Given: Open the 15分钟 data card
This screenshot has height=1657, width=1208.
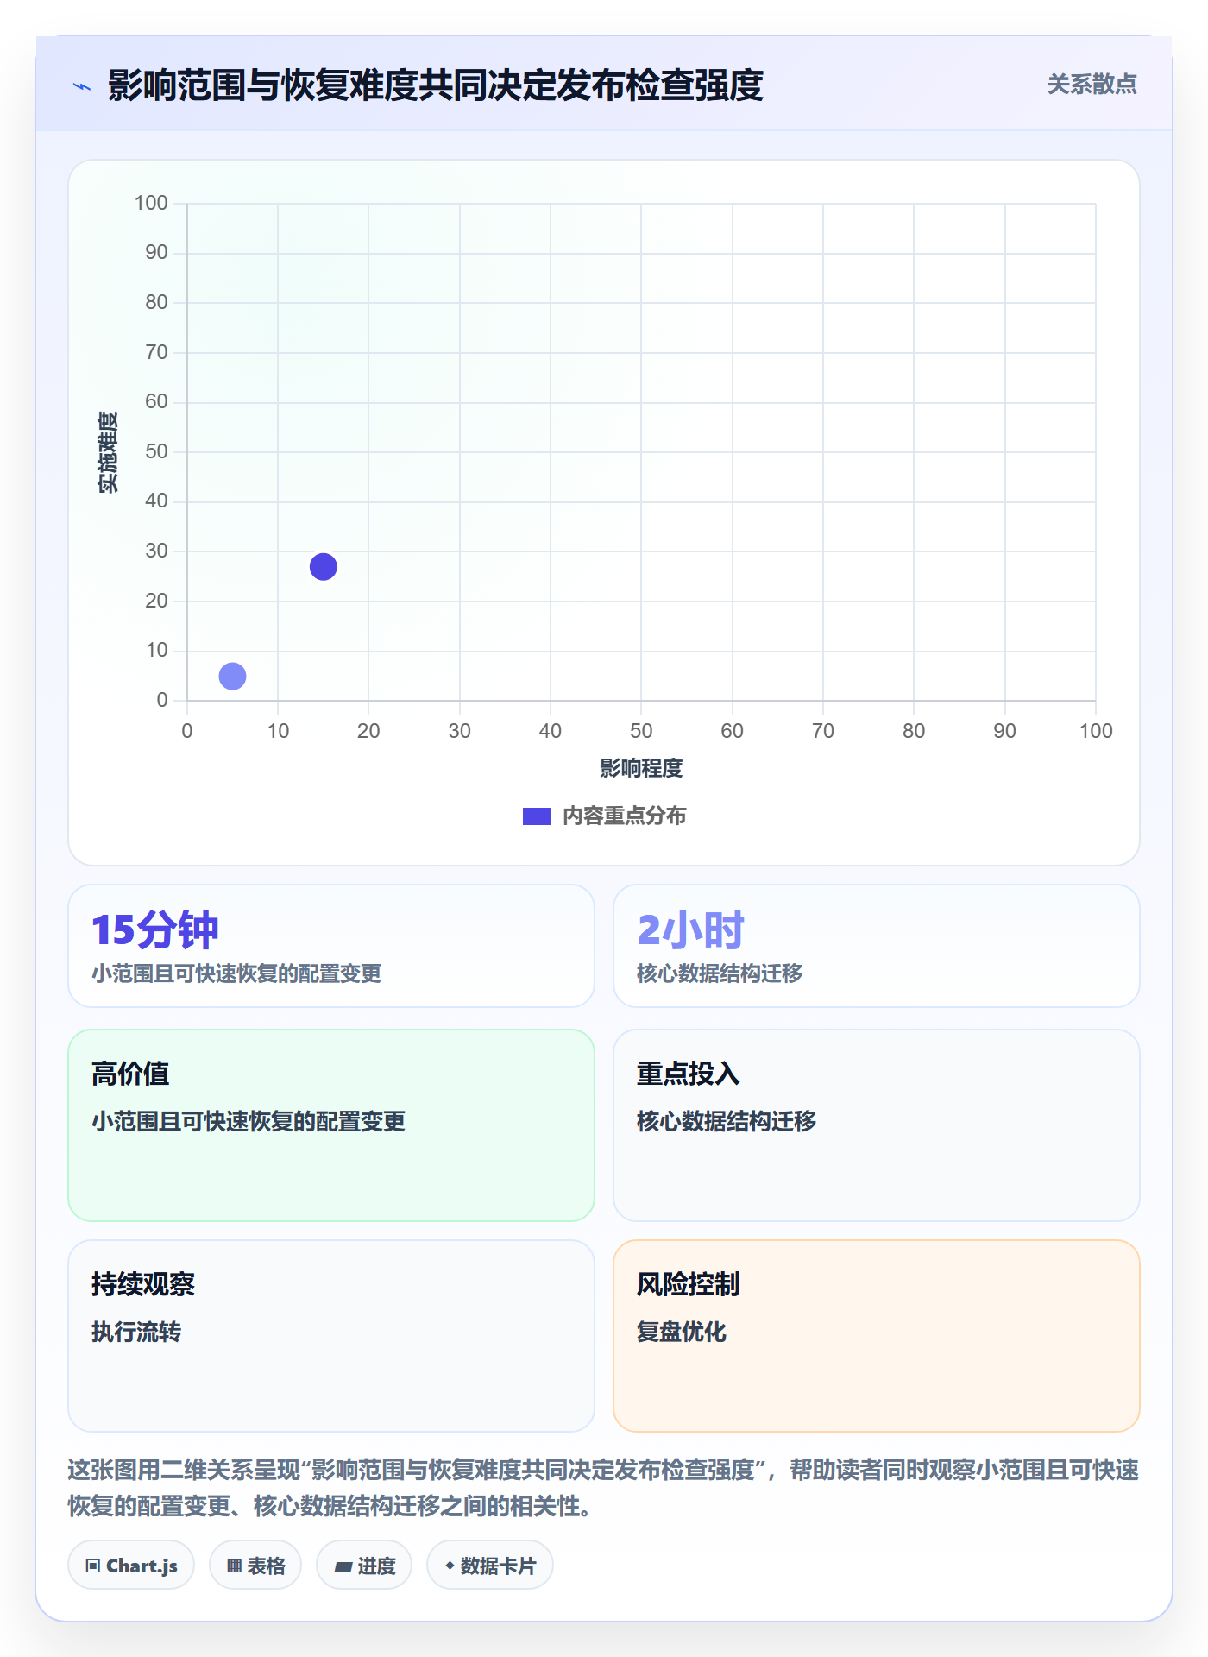Looking at the screenshot, I should tap(331, 946).
